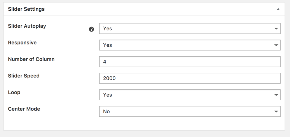Click the Responsive label text
Image resolution: width=290 pixels, height=137 pixels.
22,43
